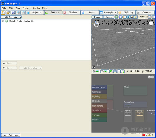Open the Window menu
Image resolution: width=156 pixels, height=138 pixels.
(x=36, y=8)
